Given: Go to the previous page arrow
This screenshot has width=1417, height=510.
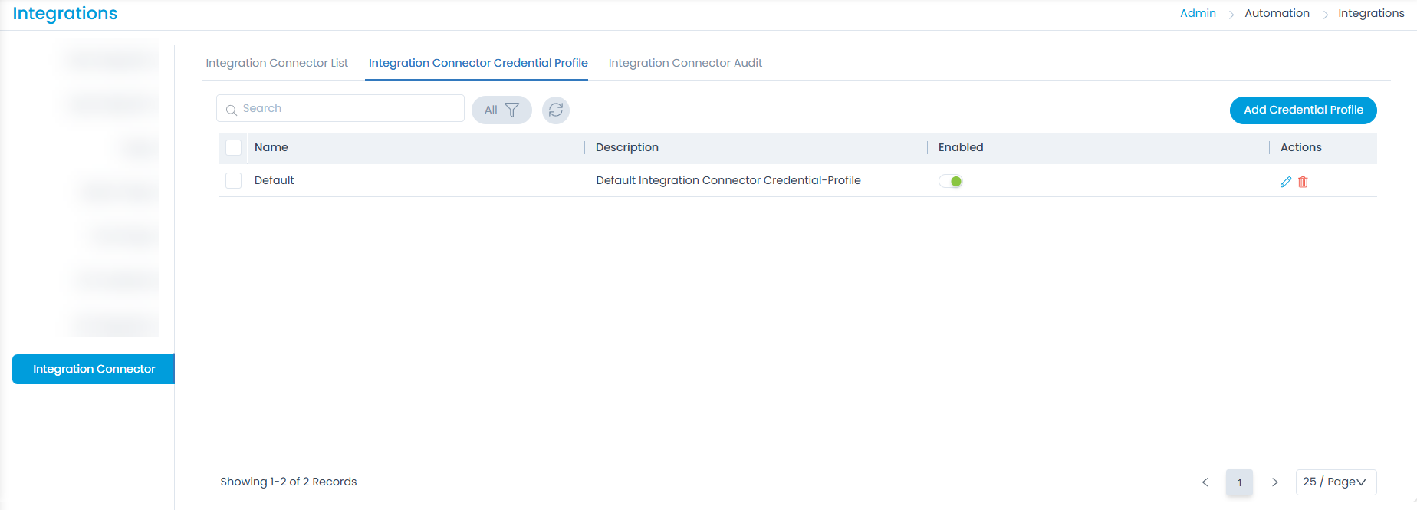Looking at the screenshot, I should click(1205, 482).
